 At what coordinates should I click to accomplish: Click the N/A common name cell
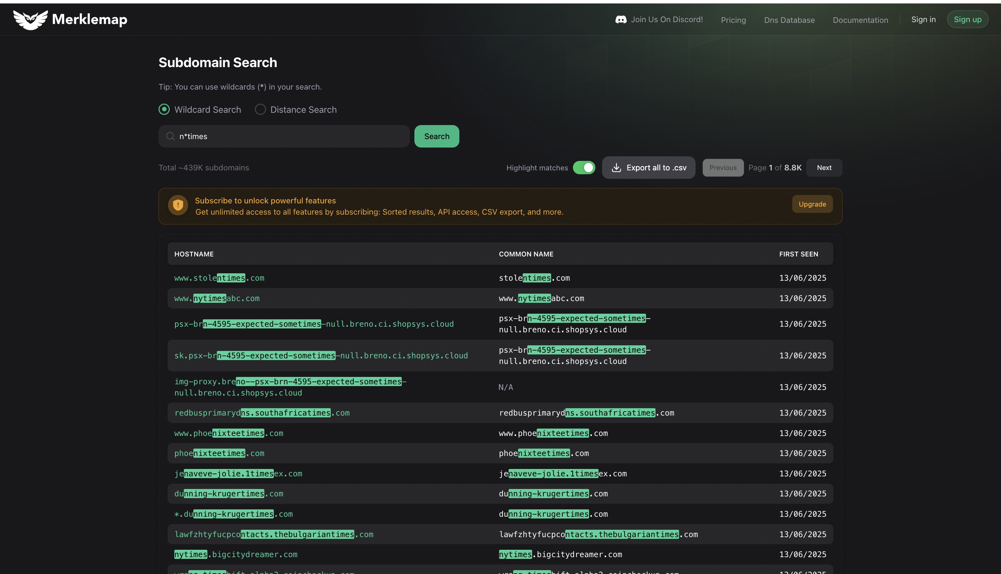(x=505, y=387)
